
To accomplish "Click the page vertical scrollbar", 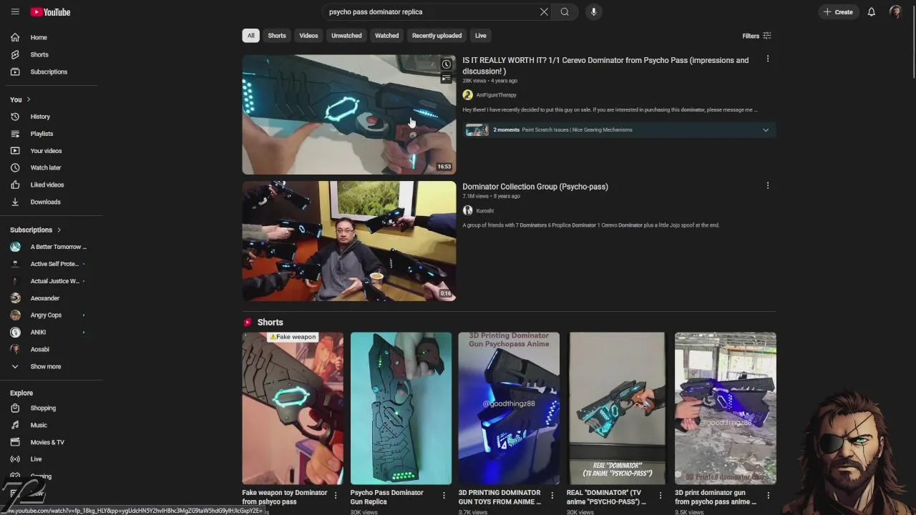I will [x=912, y=43].
